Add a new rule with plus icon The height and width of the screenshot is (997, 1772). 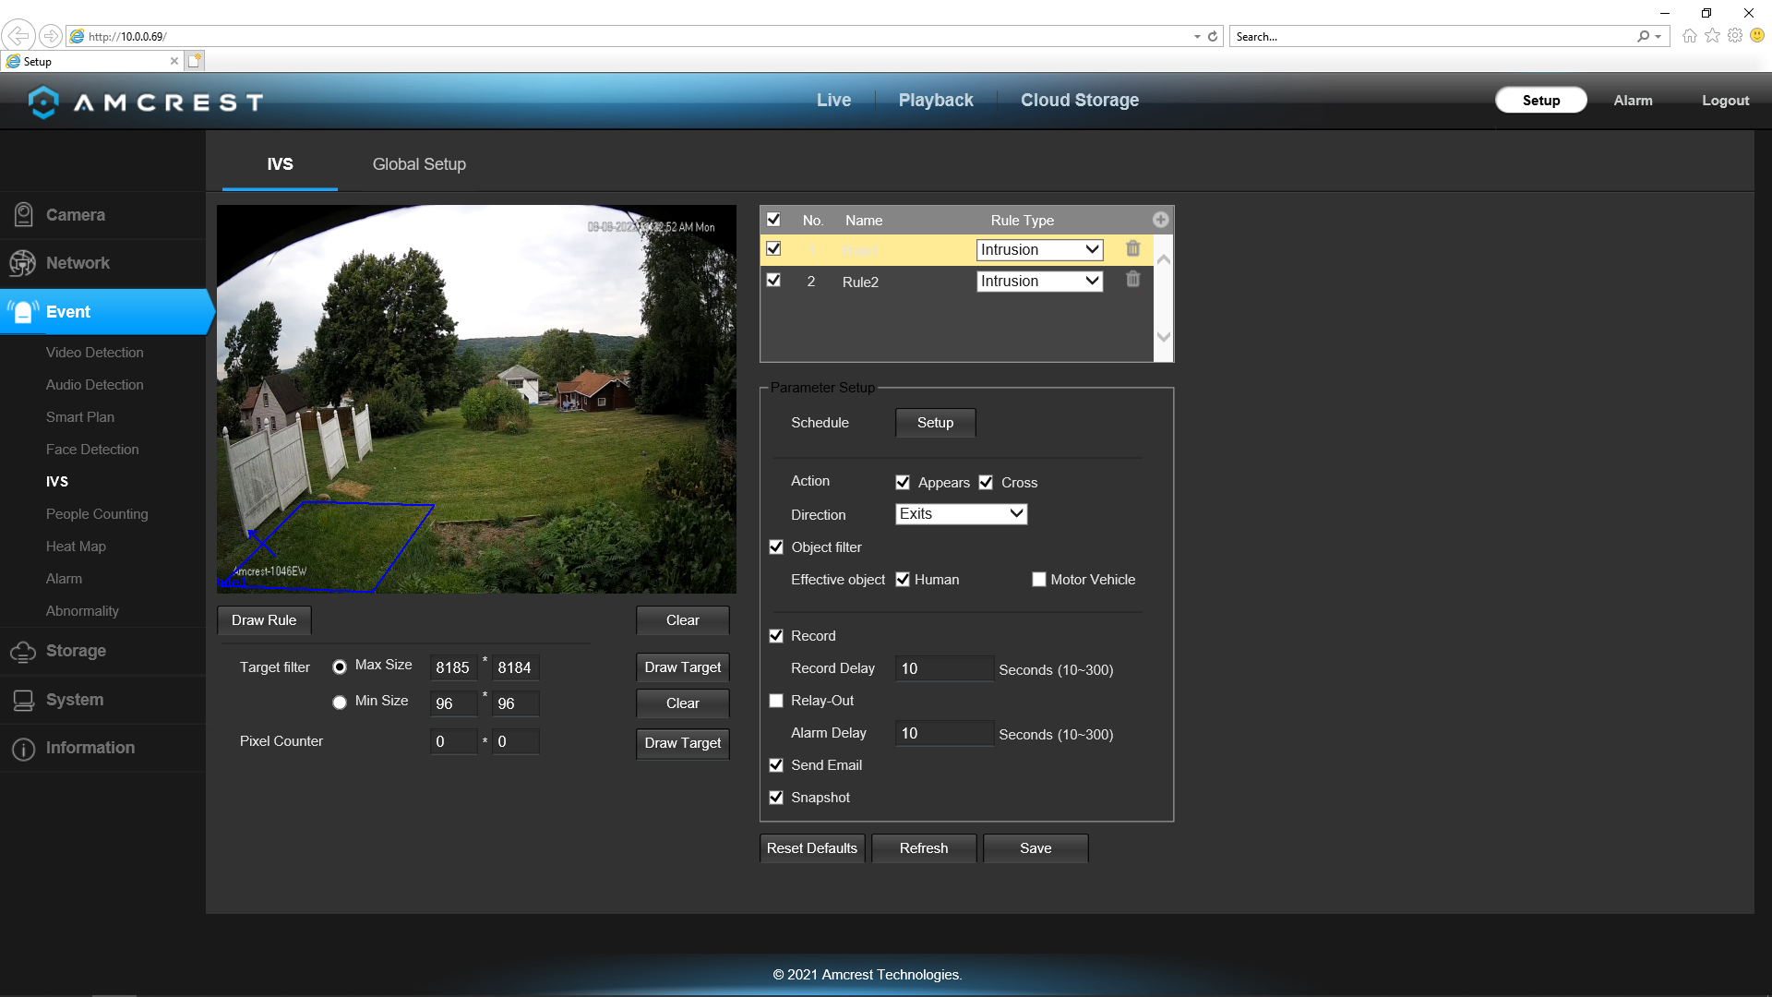(1160, 220)
